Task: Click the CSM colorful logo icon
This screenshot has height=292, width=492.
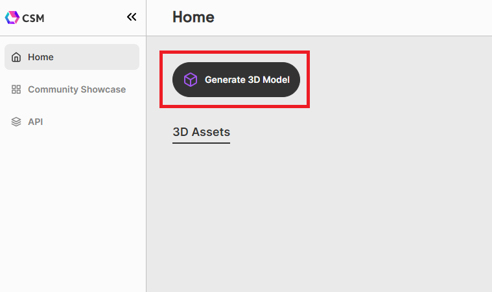Action: 12,17
